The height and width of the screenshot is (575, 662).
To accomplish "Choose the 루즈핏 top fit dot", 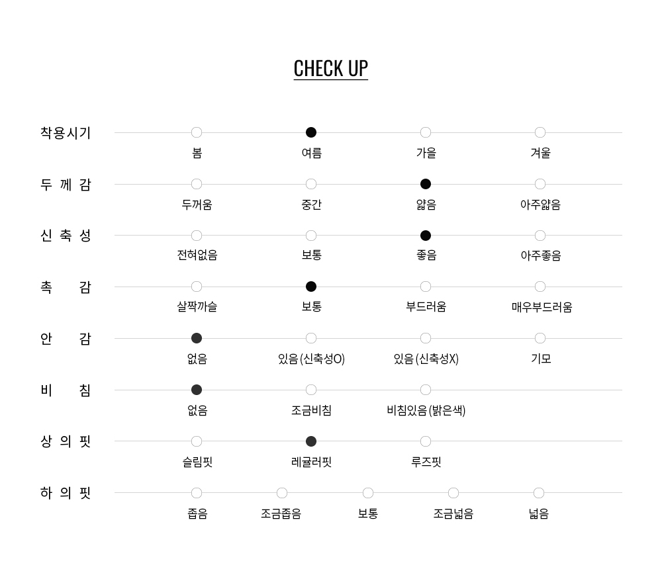I will click(x=426, y=441).
